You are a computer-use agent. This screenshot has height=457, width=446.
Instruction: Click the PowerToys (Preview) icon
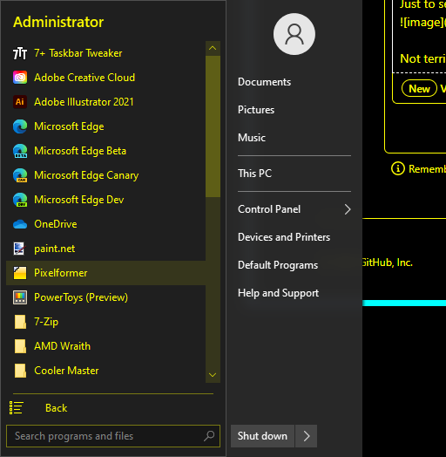20,297
